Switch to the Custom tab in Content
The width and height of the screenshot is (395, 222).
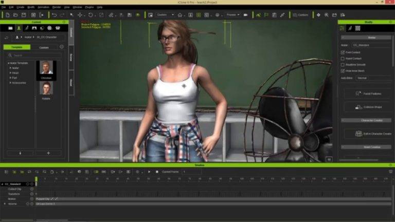44,47
